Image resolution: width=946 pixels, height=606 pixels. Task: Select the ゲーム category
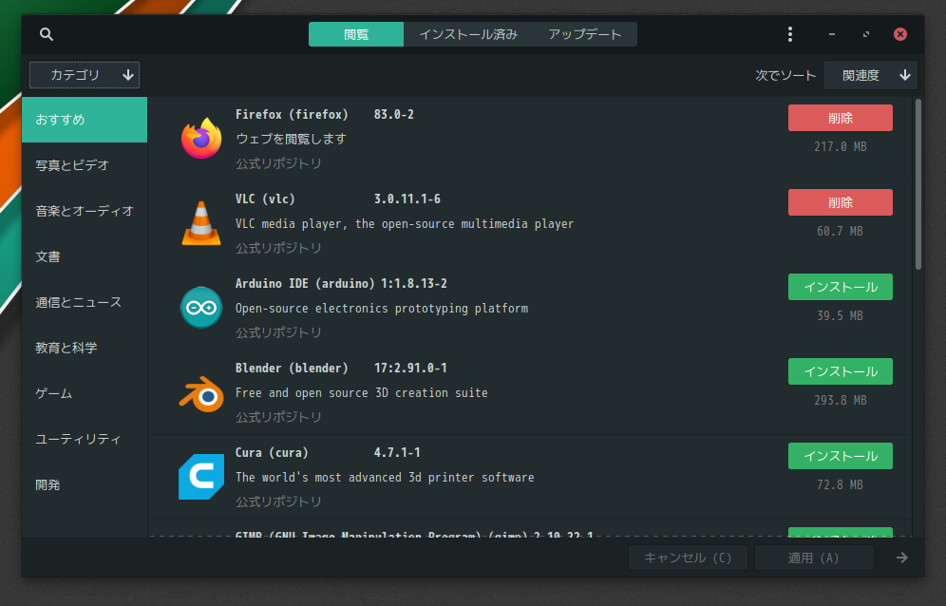pyautogui.click(x=85, y=393)
